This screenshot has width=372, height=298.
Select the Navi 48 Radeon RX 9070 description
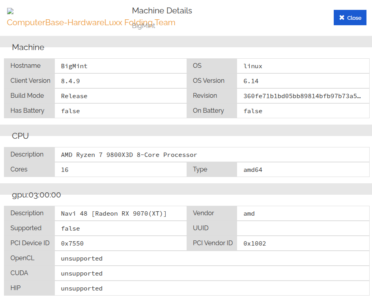(114, 214)
